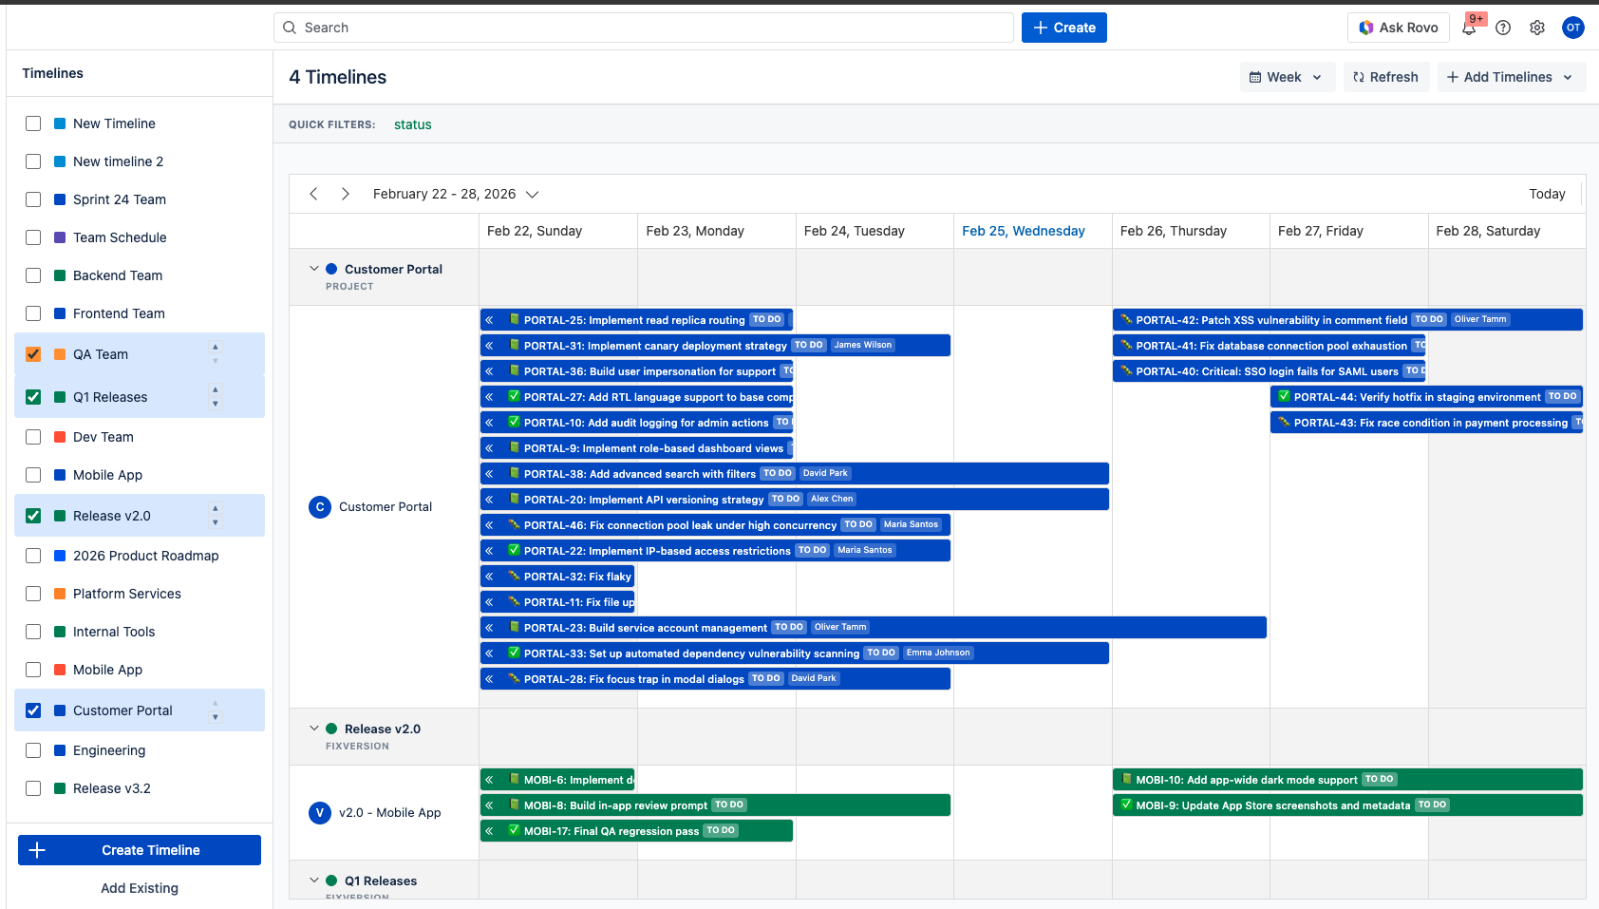Enable the Dev Team timeline checkbox
Screen dimensions: 1599x909
pos(33,437)
